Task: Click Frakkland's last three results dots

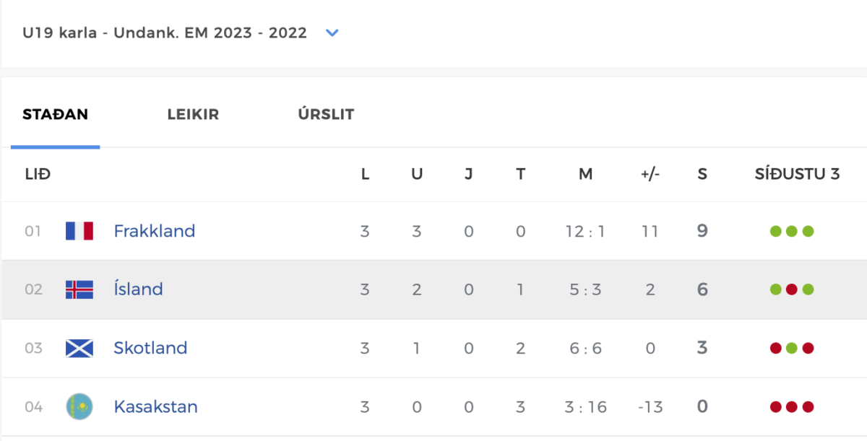Action: point(792,232)
